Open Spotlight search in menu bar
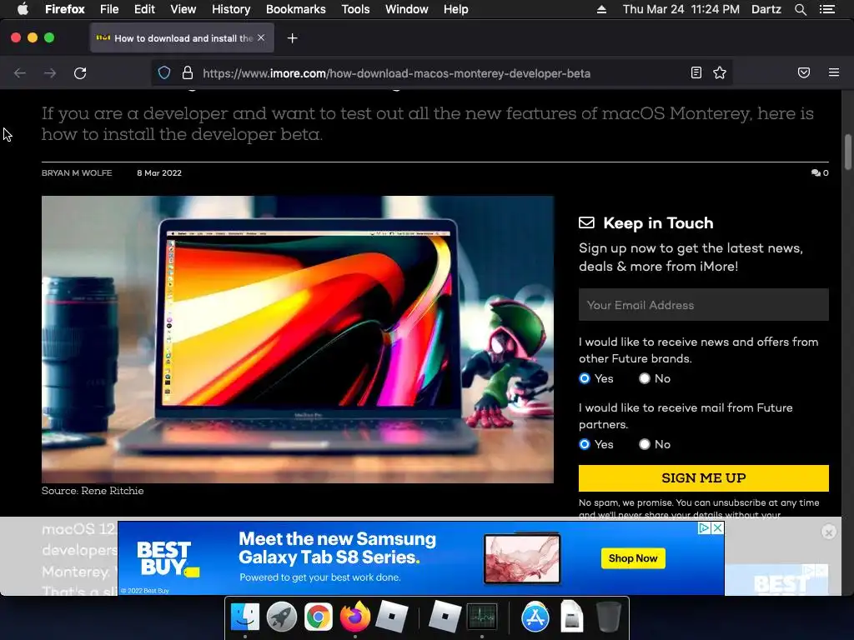 tap(800, 9)
